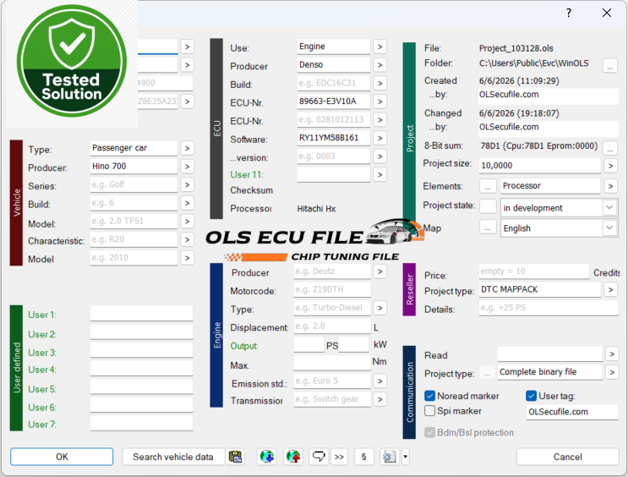
Task: Open the arrow next to vehicle Build field
Action: click(x=187, y=203)
